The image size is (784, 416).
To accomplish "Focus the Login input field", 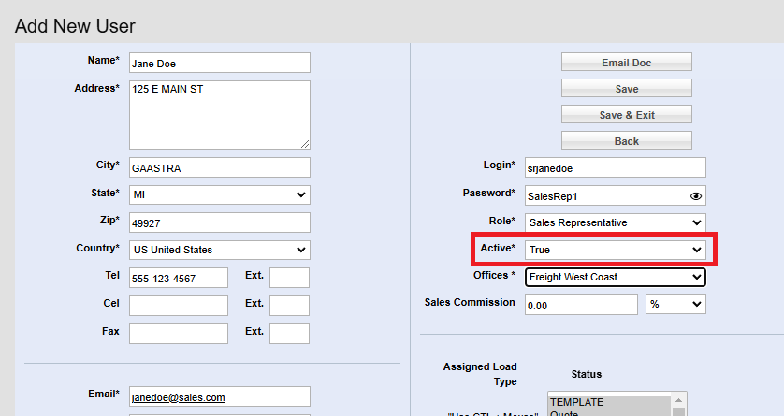I will point(615,167).
